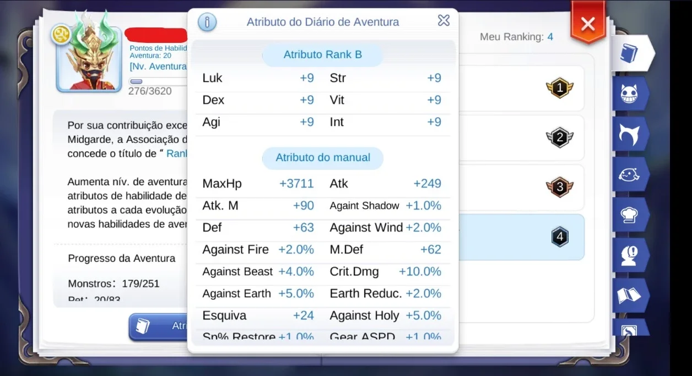
Task: Click the Esquiva +24 entry
Action: tap(258, 316)
